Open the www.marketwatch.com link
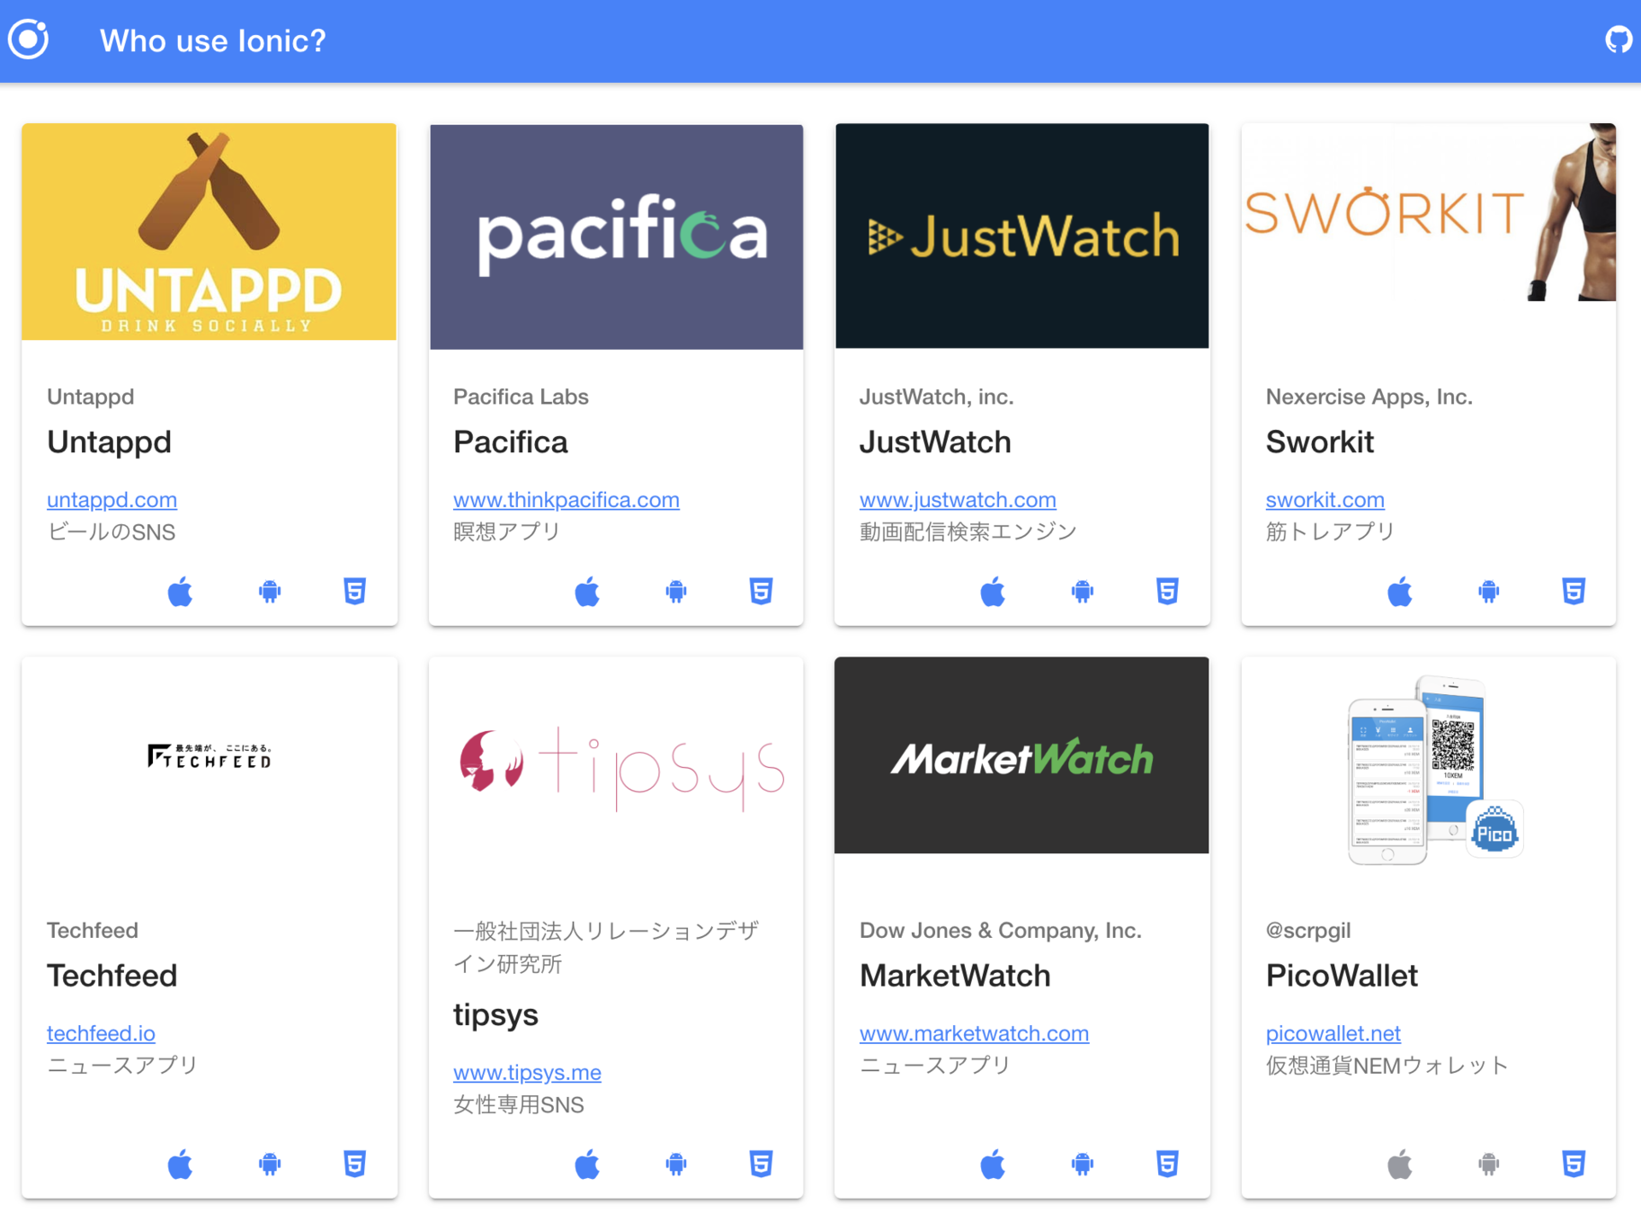 [x=974, y=1033]
